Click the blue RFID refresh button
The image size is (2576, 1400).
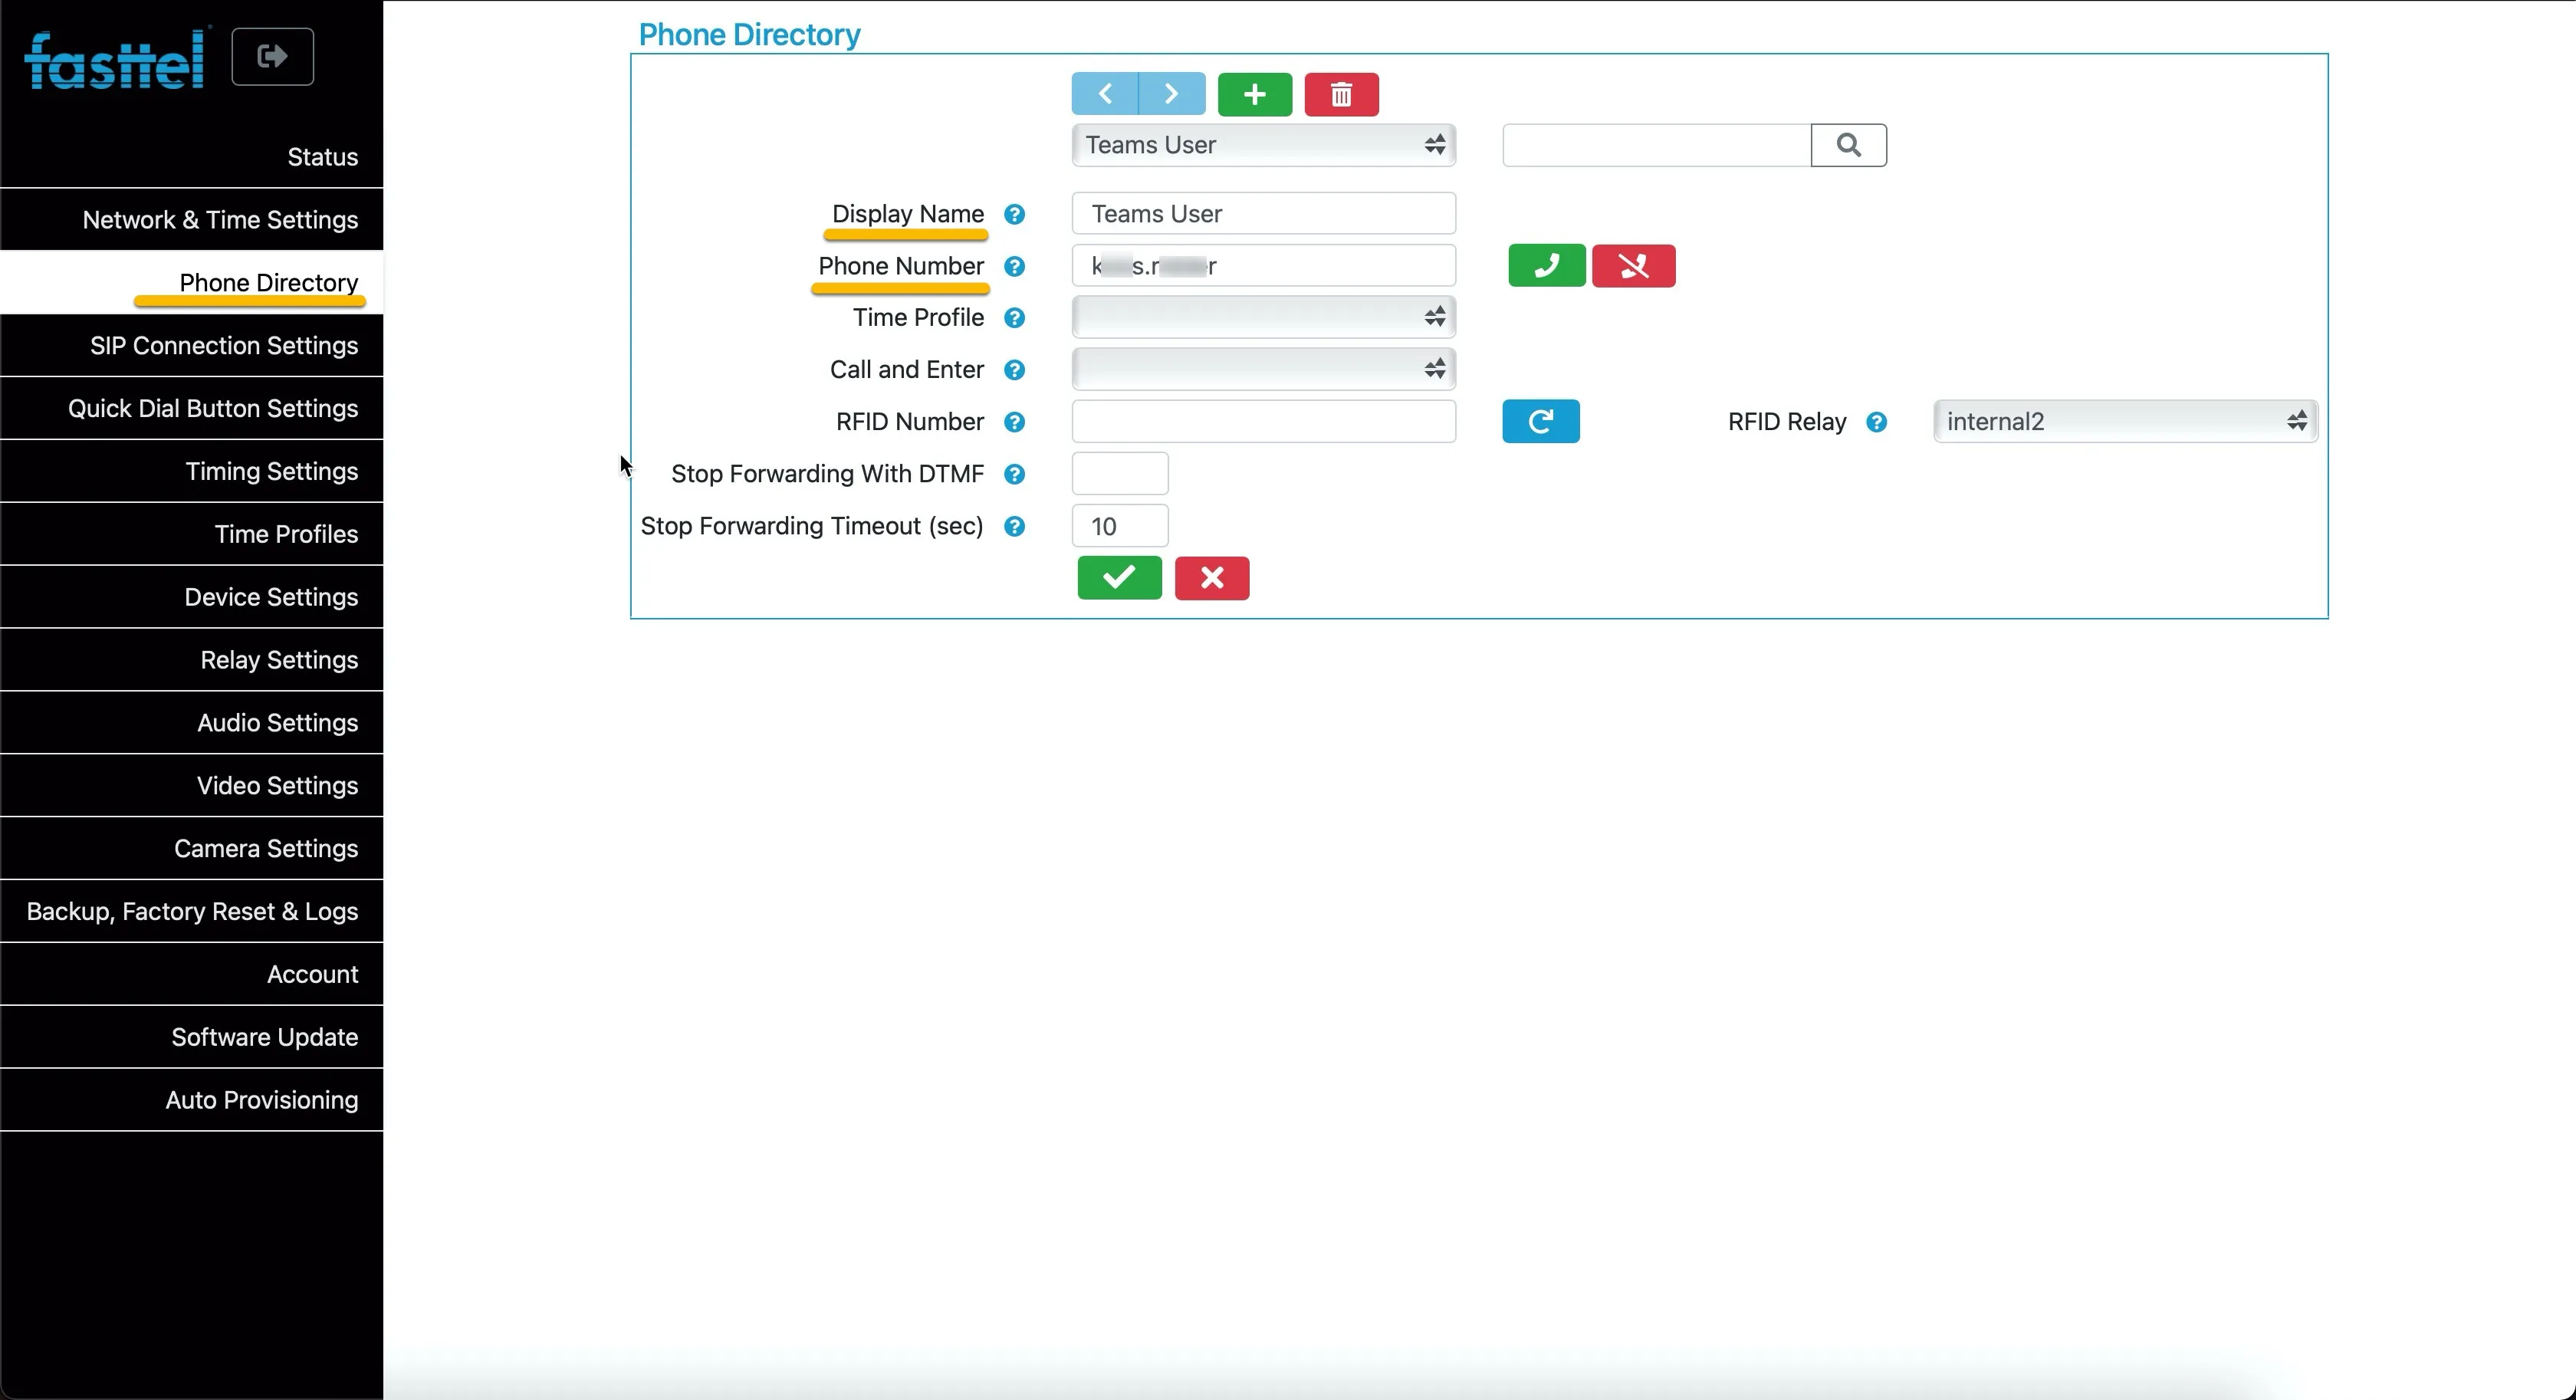coord(1541,421)
